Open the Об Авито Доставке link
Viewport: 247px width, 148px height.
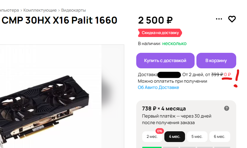coord(158,87)
